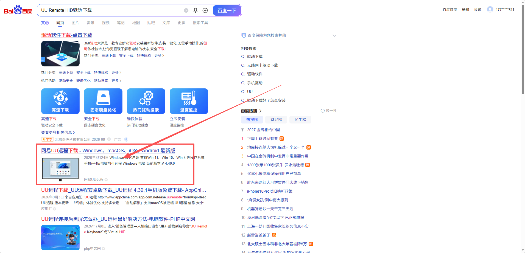Switch to the 图片 tab
Image resolution: width=525 pixels, height=253 pixels.
pyautogui.click(x=75, y=23)
